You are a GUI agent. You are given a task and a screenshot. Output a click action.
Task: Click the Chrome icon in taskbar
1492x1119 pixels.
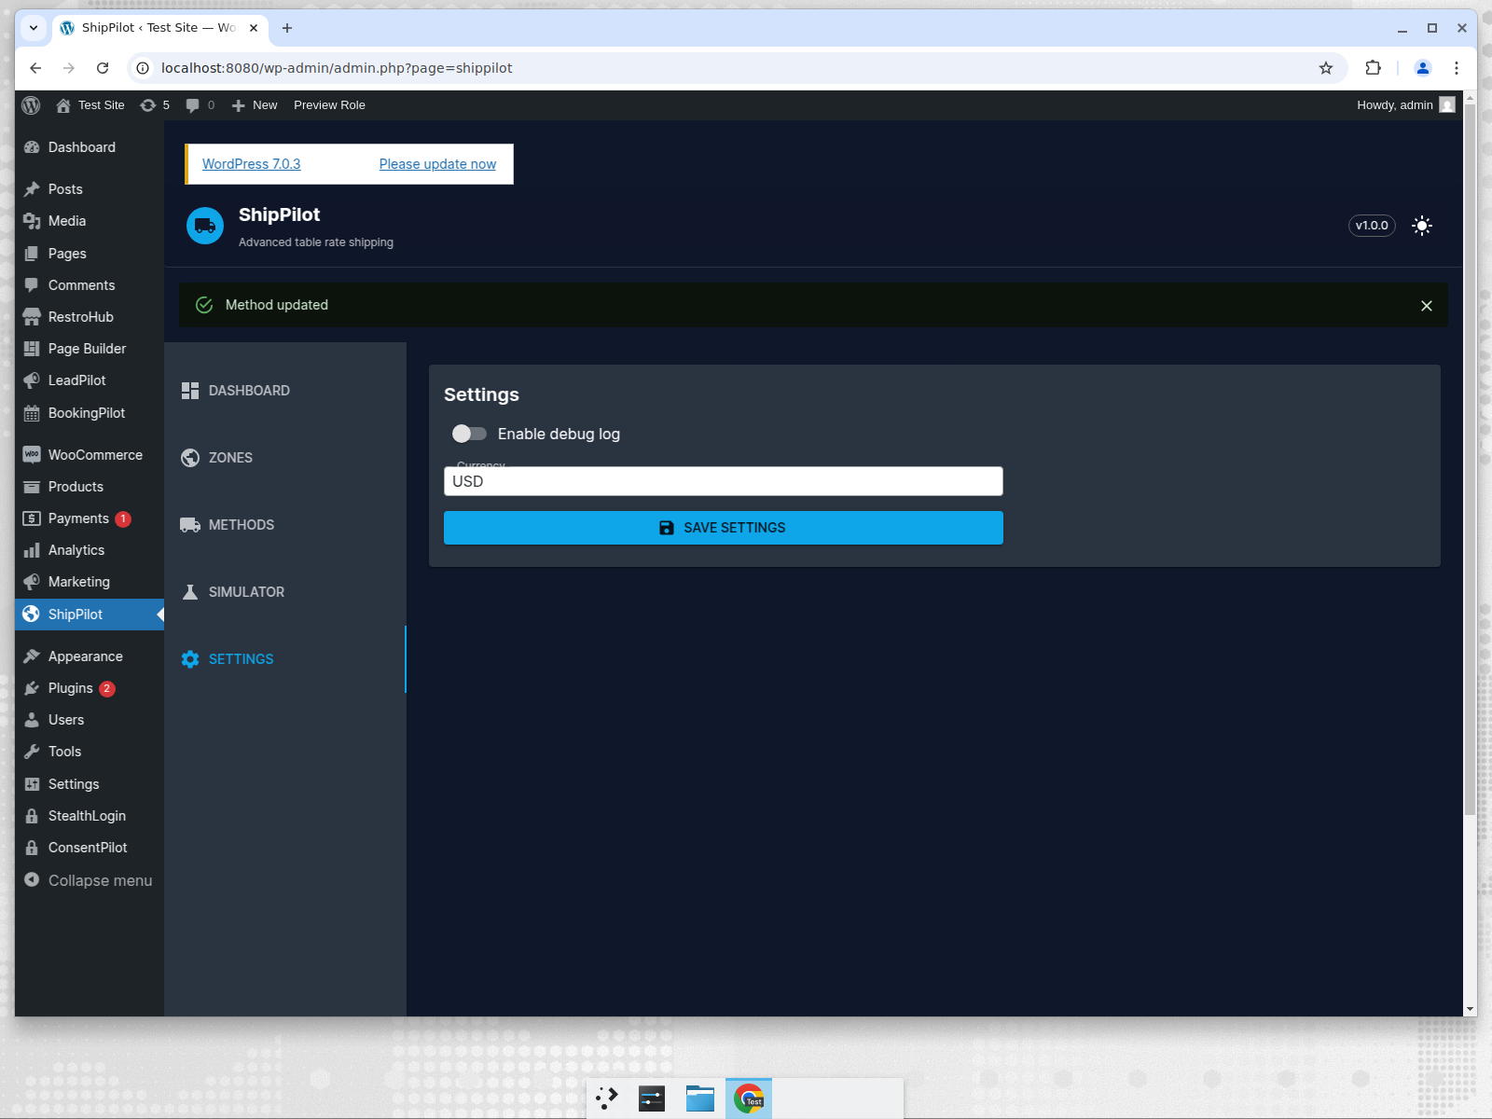tap(749, 1098)
